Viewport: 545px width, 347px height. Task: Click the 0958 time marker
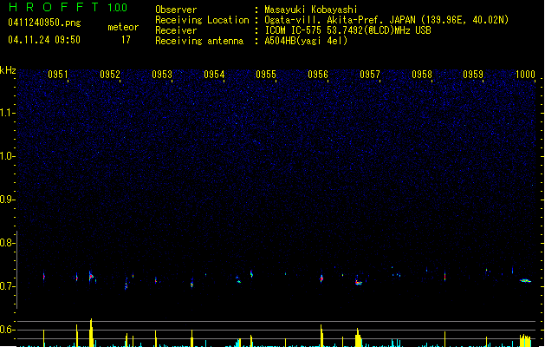(422, 75)
